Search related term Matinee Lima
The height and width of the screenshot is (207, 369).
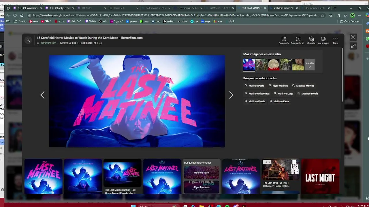pyautogui.click(x=279, y=101)
